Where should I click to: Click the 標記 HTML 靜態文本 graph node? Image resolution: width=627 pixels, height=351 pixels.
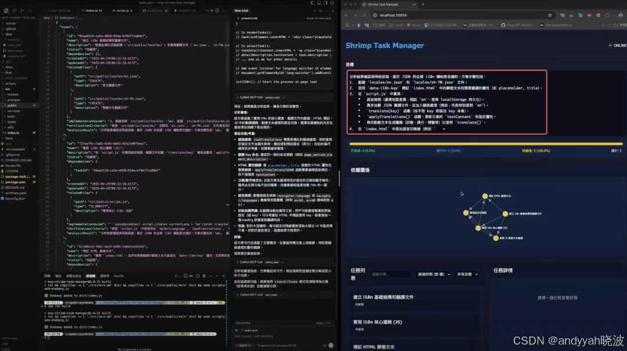click(485, 196)
